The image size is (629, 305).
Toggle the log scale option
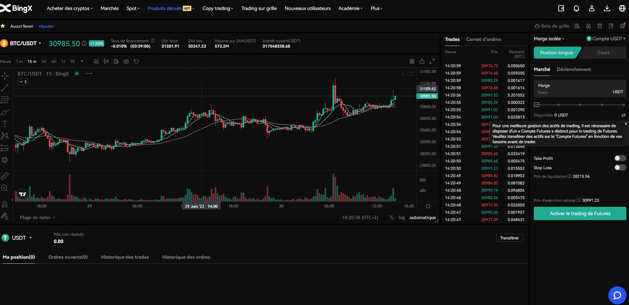[402, 217]
